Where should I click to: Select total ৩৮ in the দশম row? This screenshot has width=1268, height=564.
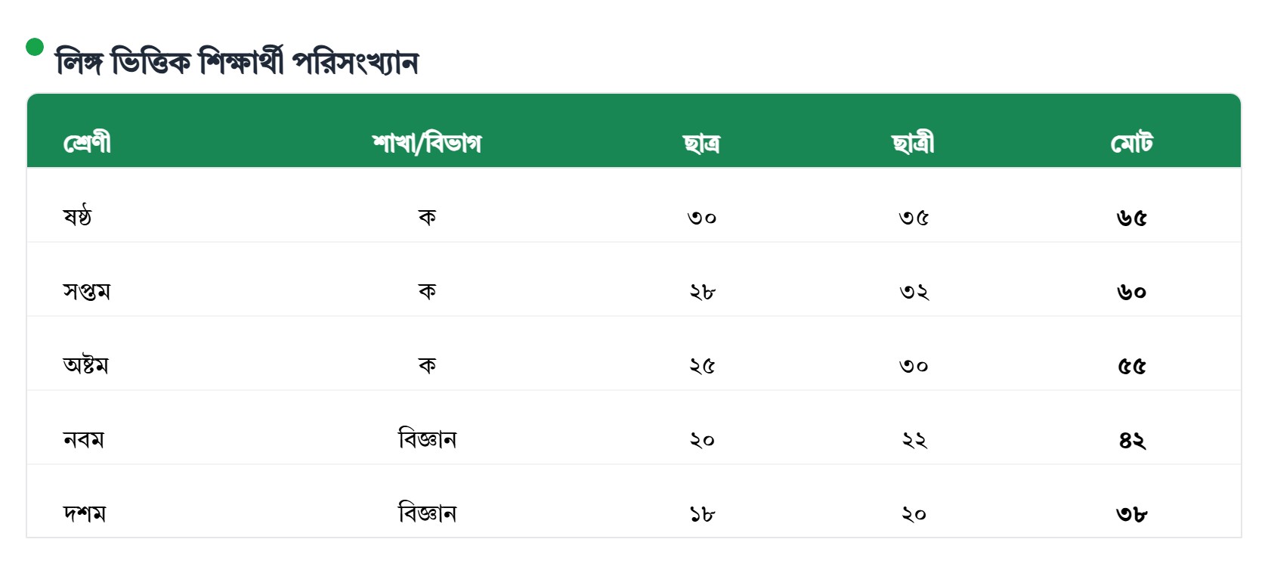[x=1131, y=514]
